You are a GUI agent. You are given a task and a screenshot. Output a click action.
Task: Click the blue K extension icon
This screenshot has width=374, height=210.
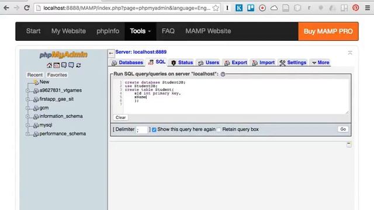[239, 8]
